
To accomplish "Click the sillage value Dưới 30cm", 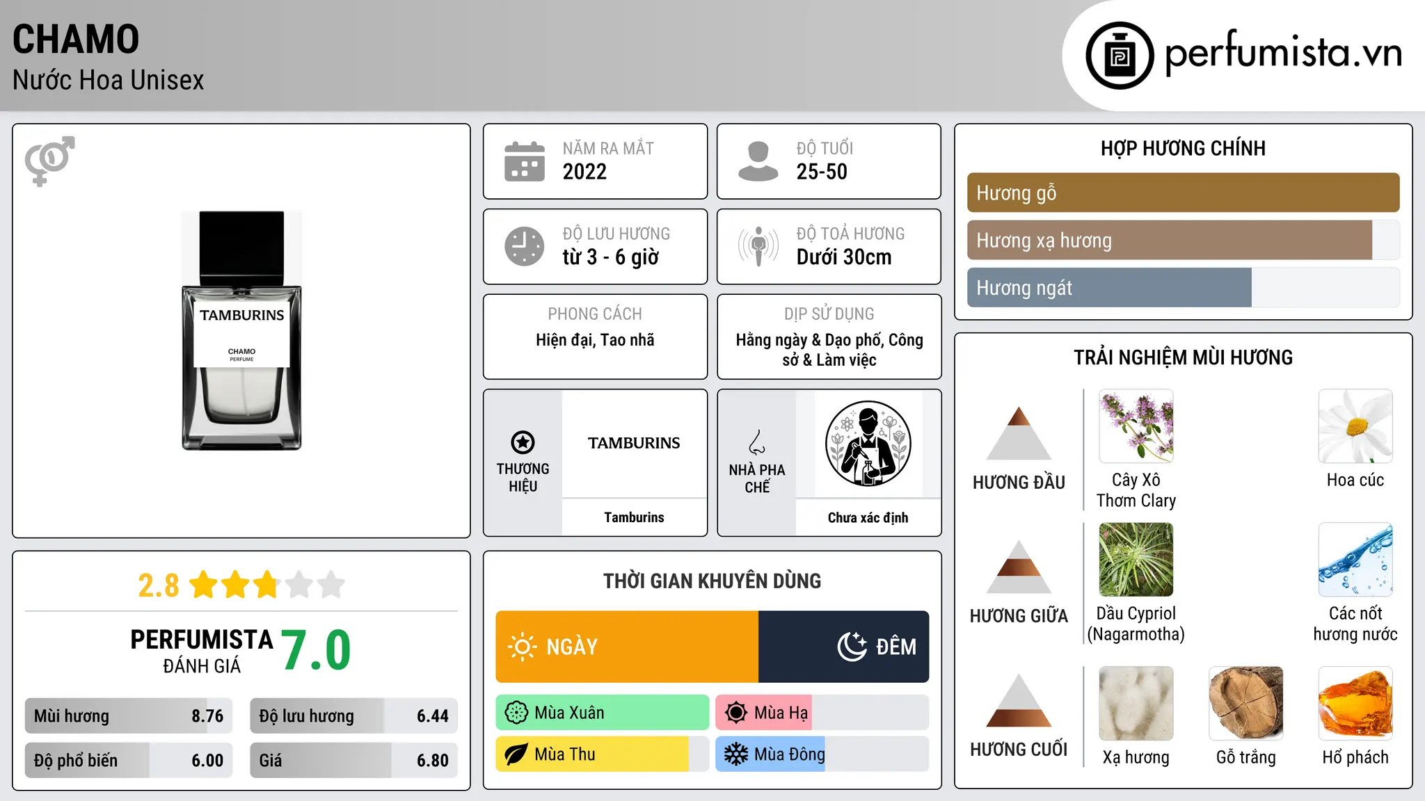I will coord(843,257).
